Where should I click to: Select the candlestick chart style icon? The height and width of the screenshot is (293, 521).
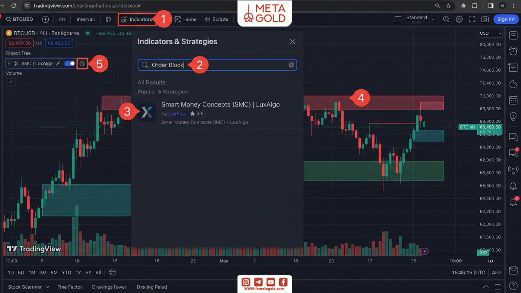coord(109,19)
